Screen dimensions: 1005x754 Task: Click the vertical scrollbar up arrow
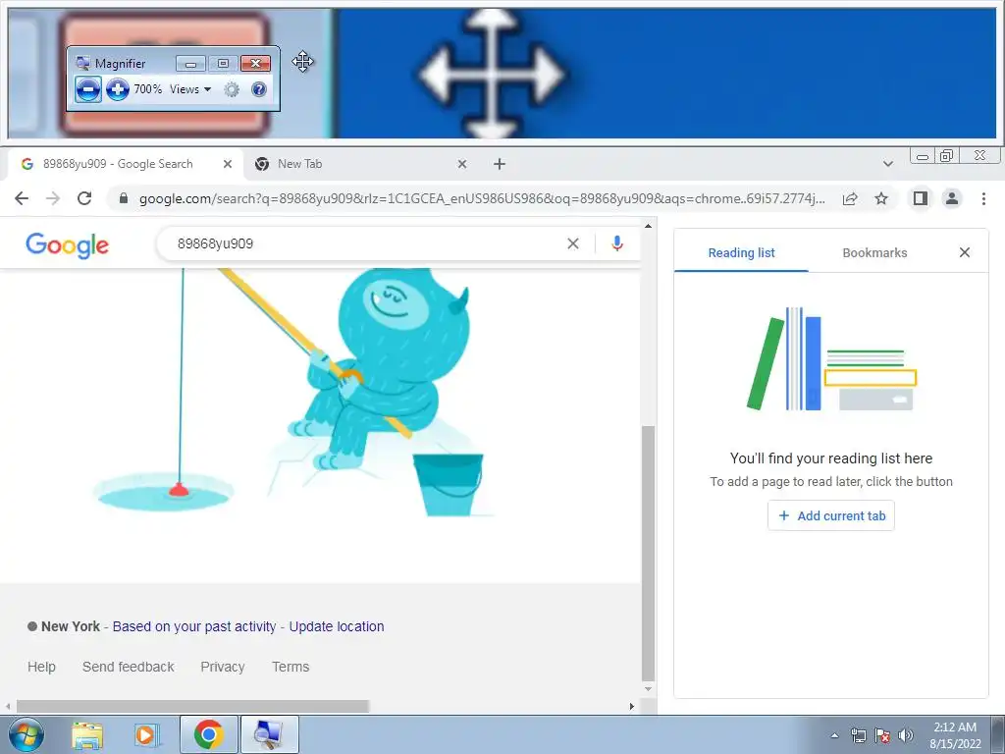tap(648, 226)
